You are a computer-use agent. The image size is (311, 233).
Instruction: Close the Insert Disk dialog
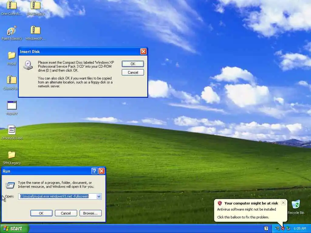coord(143,52)
